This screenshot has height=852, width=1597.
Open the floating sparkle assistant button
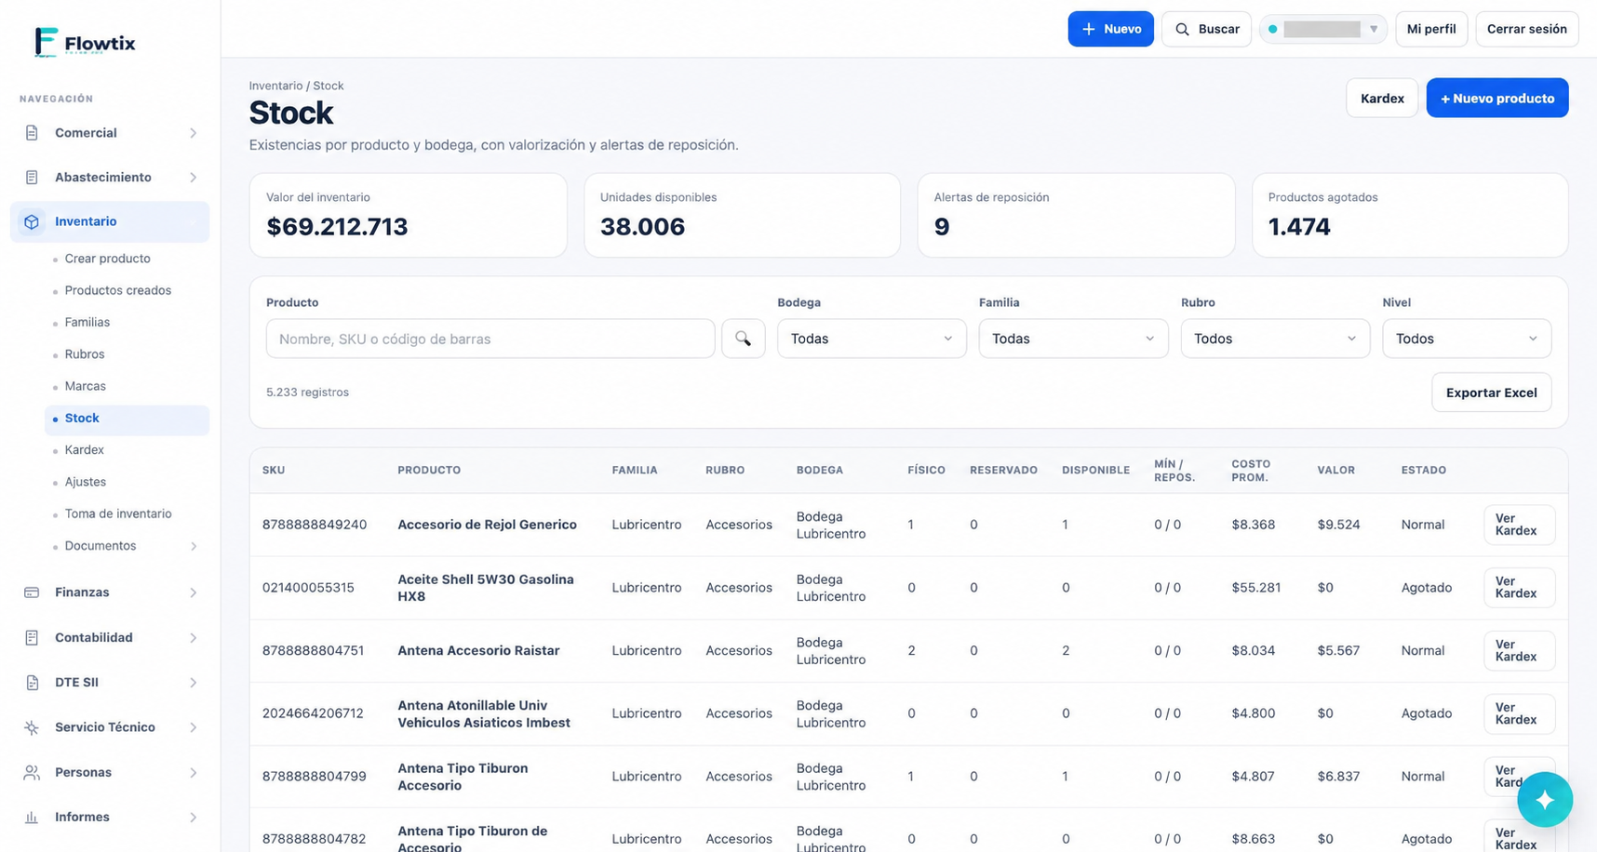(1545, 799)
